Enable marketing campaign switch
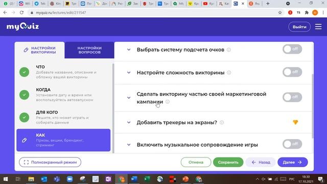The height and width of the screenshot is (184, 327). (x=292, y=97)
